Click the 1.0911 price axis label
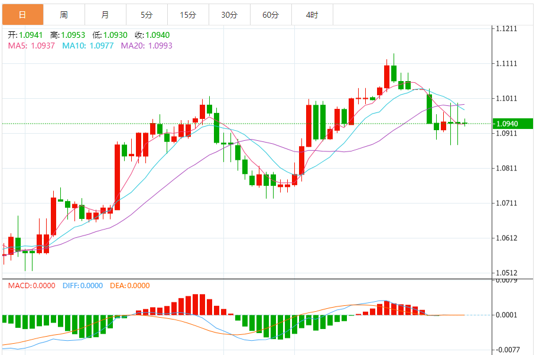This screenshot has width=536, height=355. (x=506, y=133)
